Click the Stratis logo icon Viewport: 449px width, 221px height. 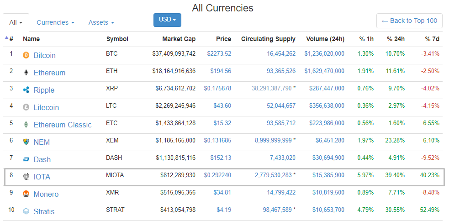click(26, 211)
